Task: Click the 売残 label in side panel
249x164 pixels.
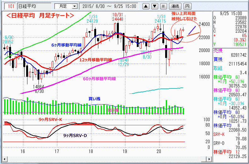Action: [x=218, y=51]
